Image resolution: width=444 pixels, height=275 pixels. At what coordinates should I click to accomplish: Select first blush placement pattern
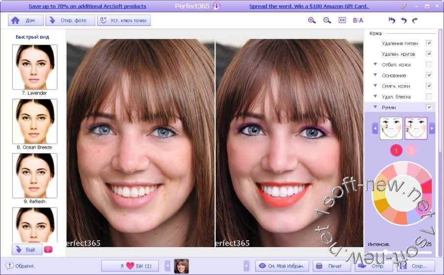click(x=391, y=128)
